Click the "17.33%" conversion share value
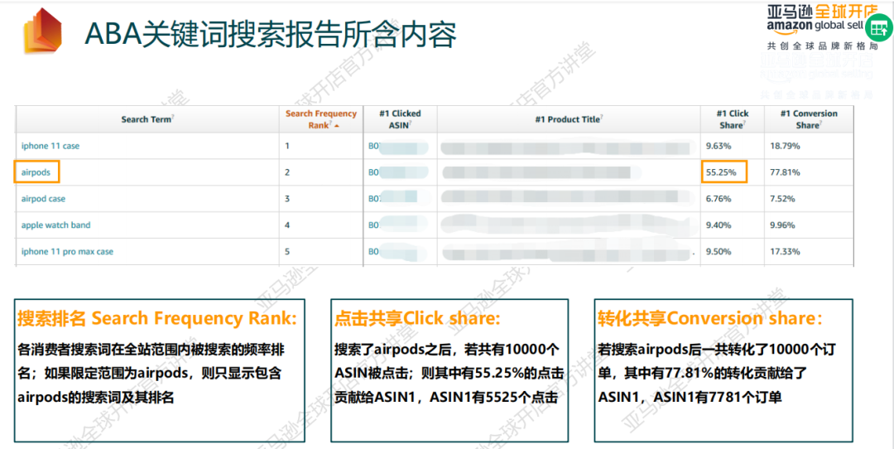The height and width of the screenshot is (449, 894). pos(785,252)
